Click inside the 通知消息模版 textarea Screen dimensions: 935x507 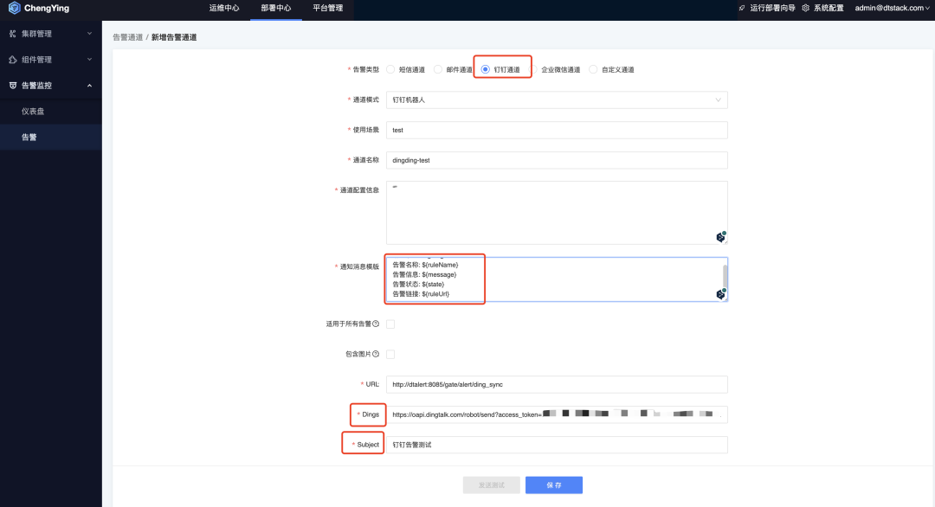(557, 279)
